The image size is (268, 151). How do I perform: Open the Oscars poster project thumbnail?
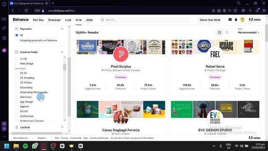click(x=226, y=47)
